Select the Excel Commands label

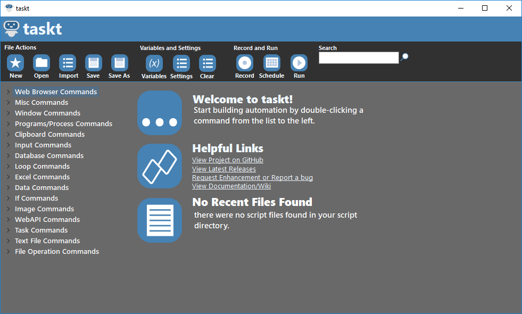[x=42, y=177]
